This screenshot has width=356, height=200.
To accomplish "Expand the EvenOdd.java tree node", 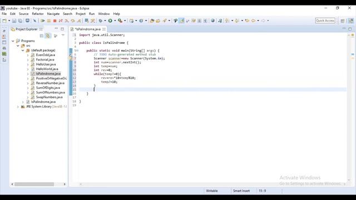I will coord(28,55).
